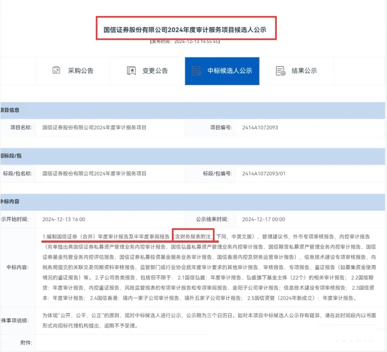Select the 中标候选人公示 tab
This screenshot has height=352, width=387.
click(222, 71)
